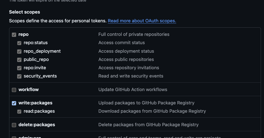This screenshot has height=138, width=264.
Task: Toggle the read:packages checkbox
Action: coord(19,111)
